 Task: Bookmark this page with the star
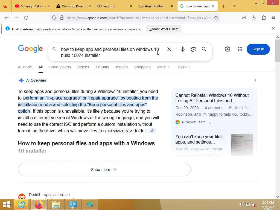pos(216,18)
